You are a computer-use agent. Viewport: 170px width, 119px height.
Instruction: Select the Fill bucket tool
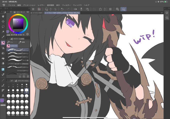3,58
